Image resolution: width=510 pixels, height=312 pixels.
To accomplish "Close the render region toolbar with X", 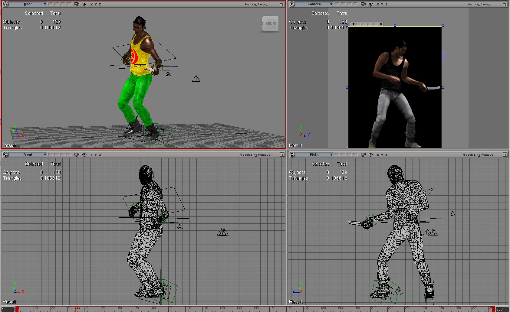I will 381,24.
